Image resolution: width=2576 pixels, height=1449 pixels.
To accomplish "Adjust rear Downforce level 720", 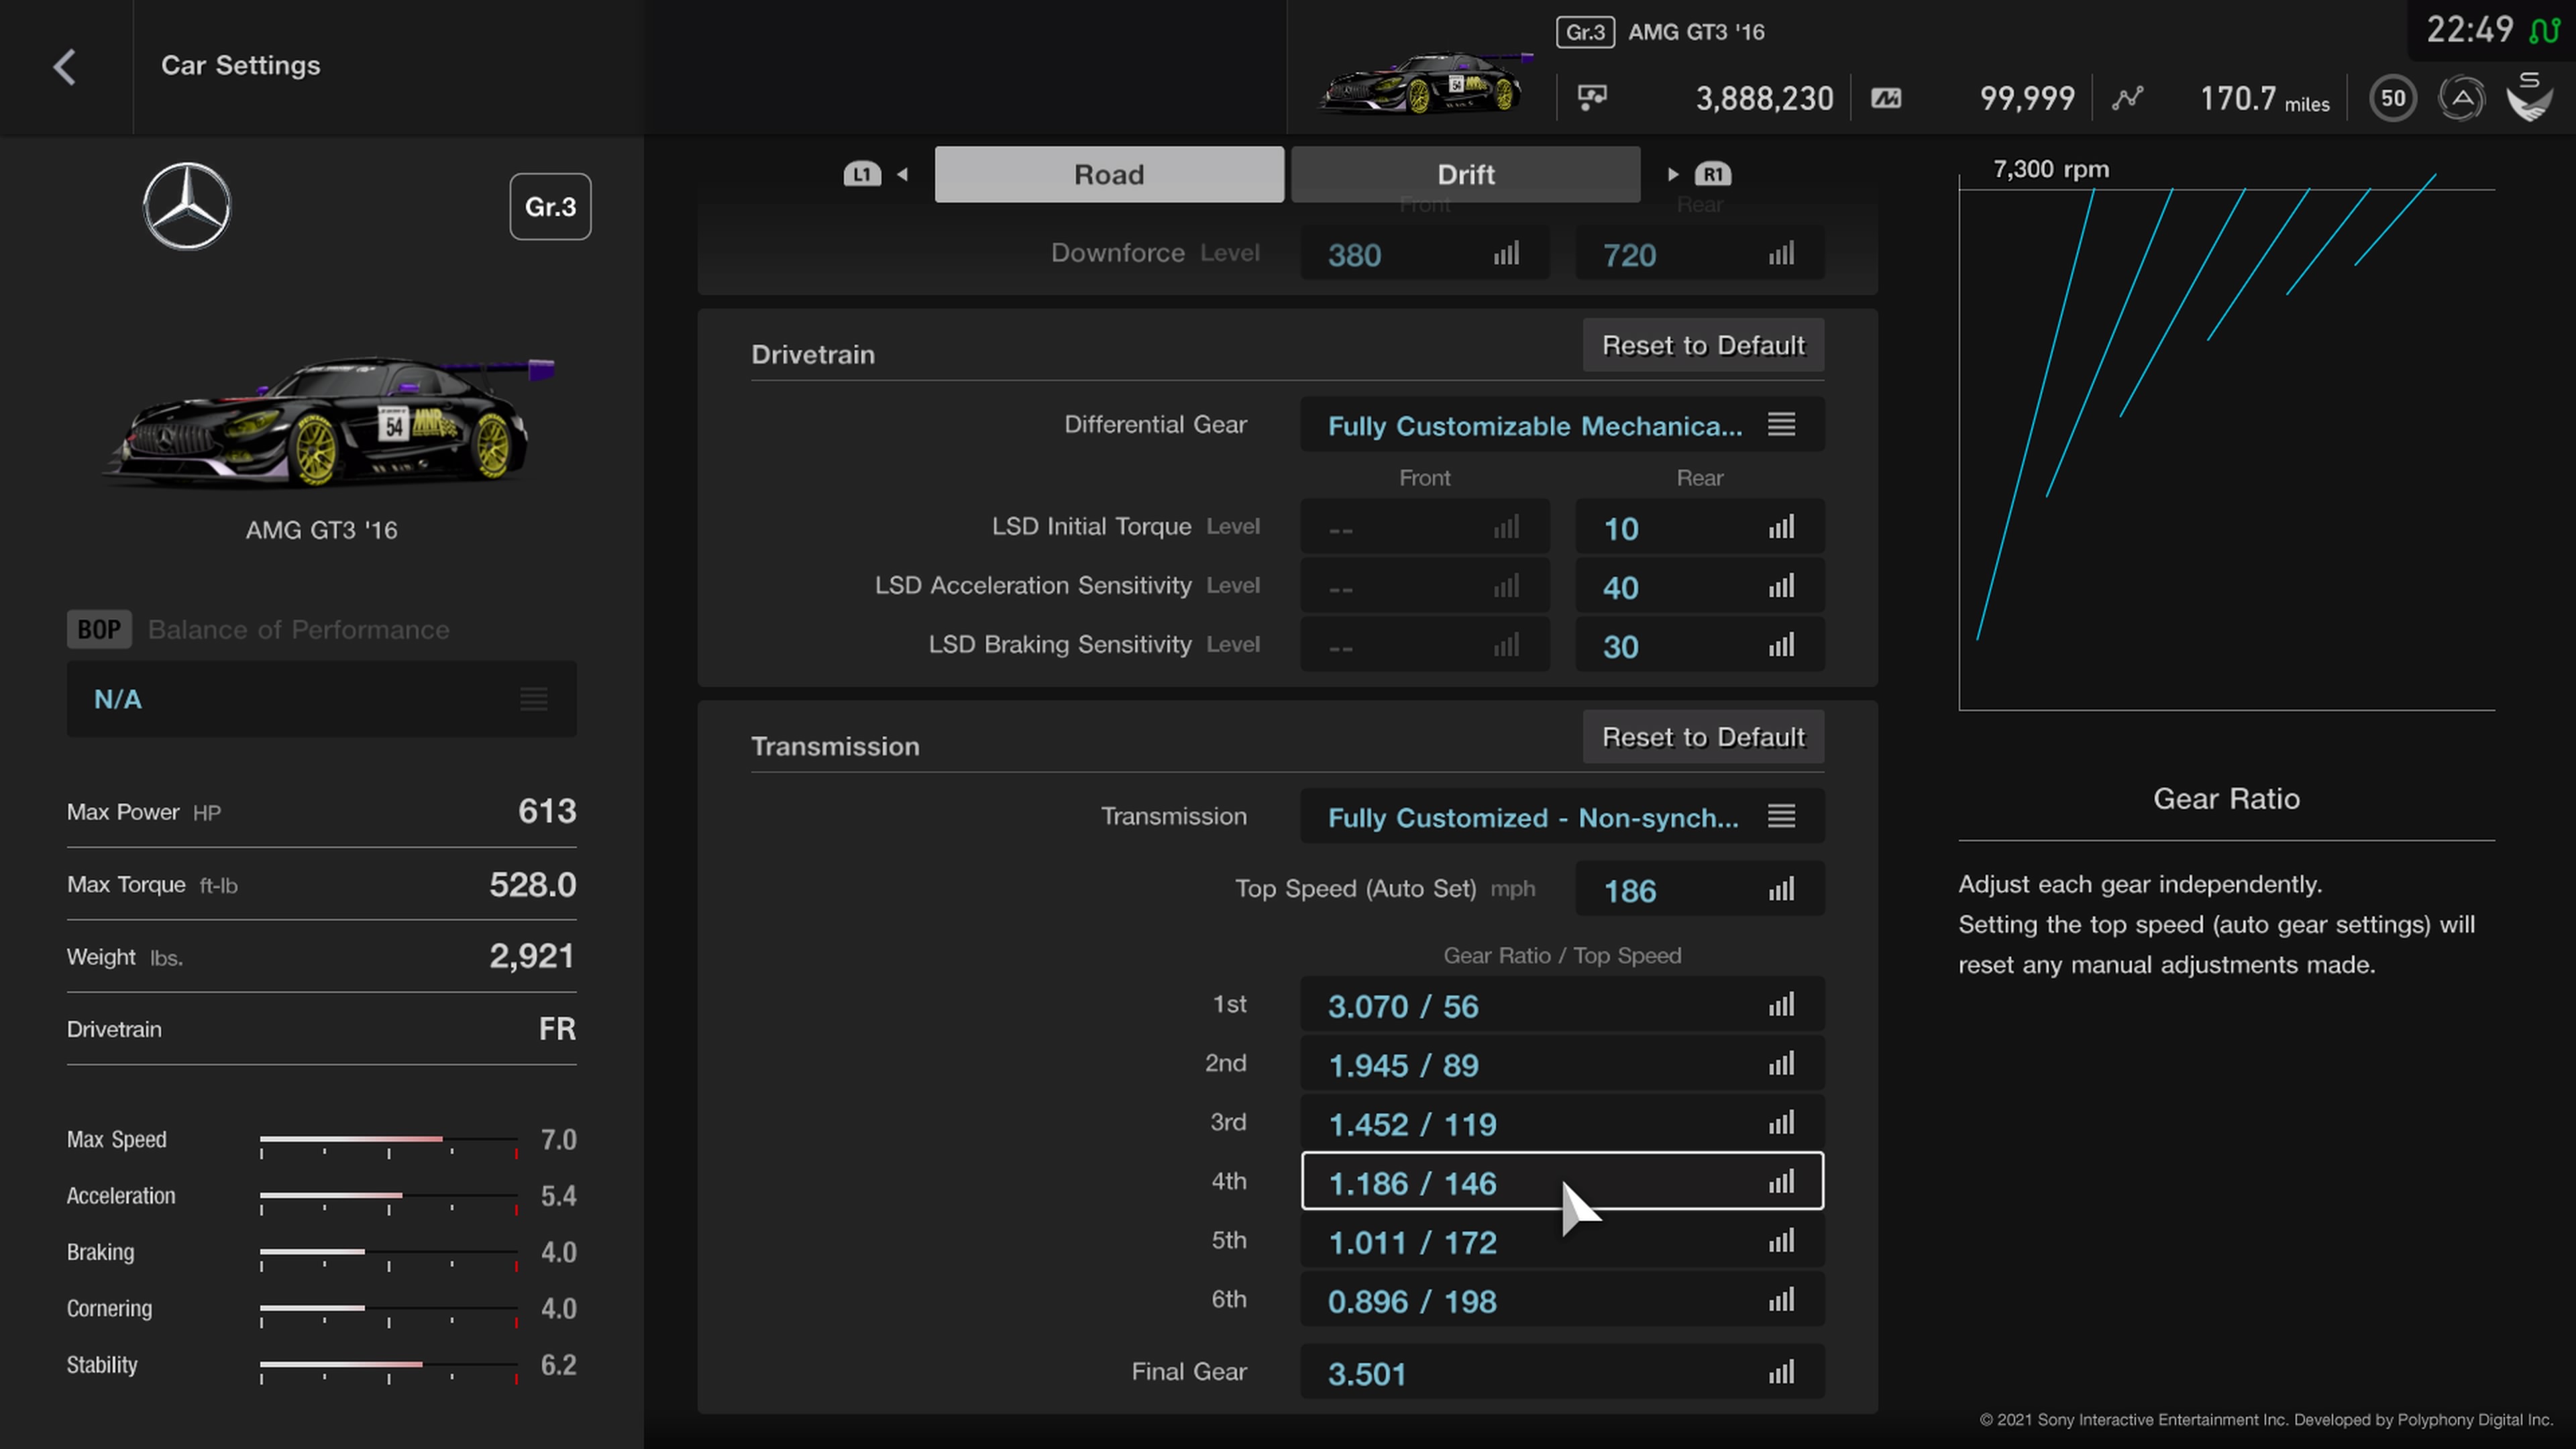I will tap(1699, 254).
